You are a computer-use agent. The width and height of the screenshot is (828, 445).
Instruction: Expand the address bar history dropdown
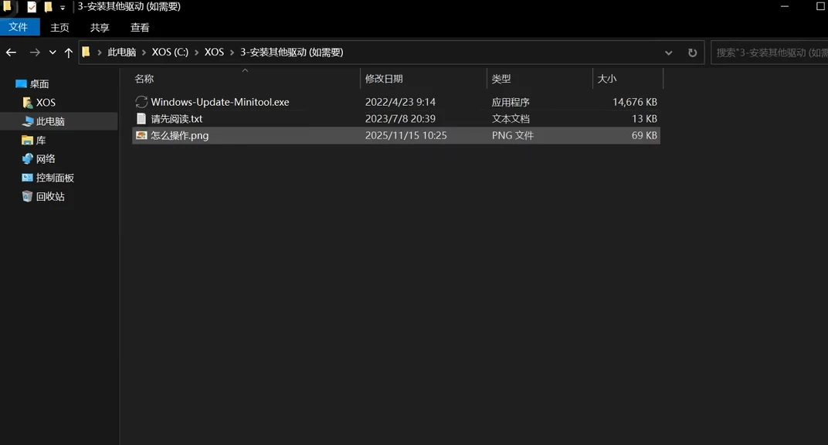tap(669, 53)
